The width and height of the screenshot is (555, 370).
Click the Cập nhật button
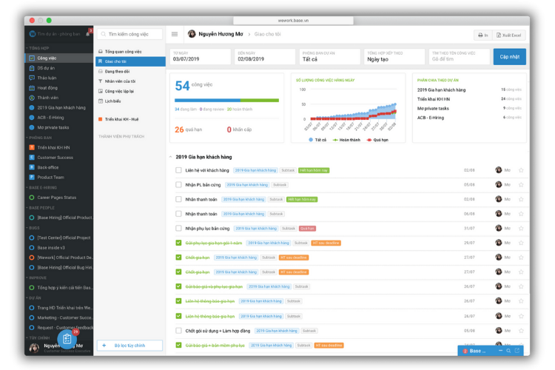pyautogui.click(x=509, y=57)
